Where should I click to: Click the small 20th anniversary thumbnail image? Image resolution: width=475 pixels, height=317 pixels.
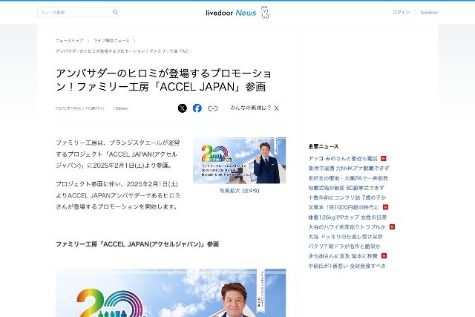click(x=239, y=160)
